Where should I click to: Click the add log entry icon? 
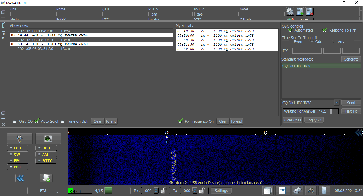click(300, 12)
